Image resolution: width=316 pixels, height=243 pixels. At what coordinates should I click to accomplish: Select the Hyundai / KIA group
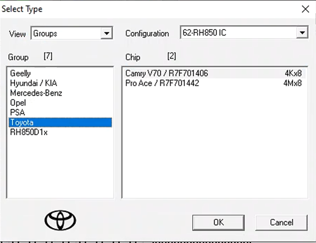(x=33, y=83)
